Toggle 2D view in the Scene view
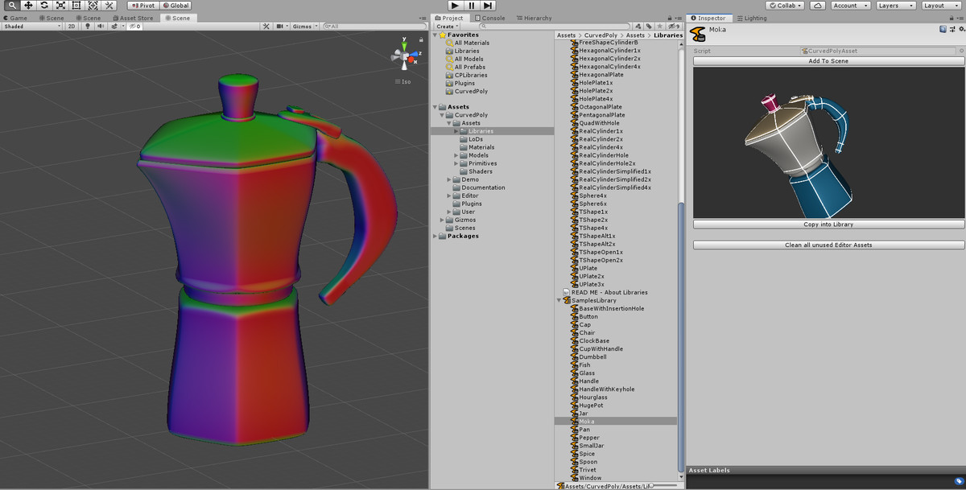The height and width of the screenshot is (490, 966). click(70, 26)
